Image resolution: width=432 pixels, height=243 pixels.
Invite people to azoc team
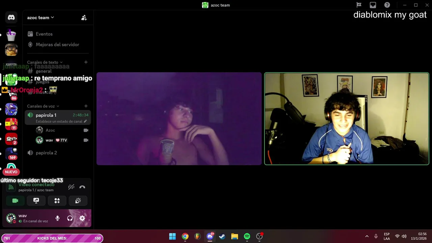[x=84, y=18]
